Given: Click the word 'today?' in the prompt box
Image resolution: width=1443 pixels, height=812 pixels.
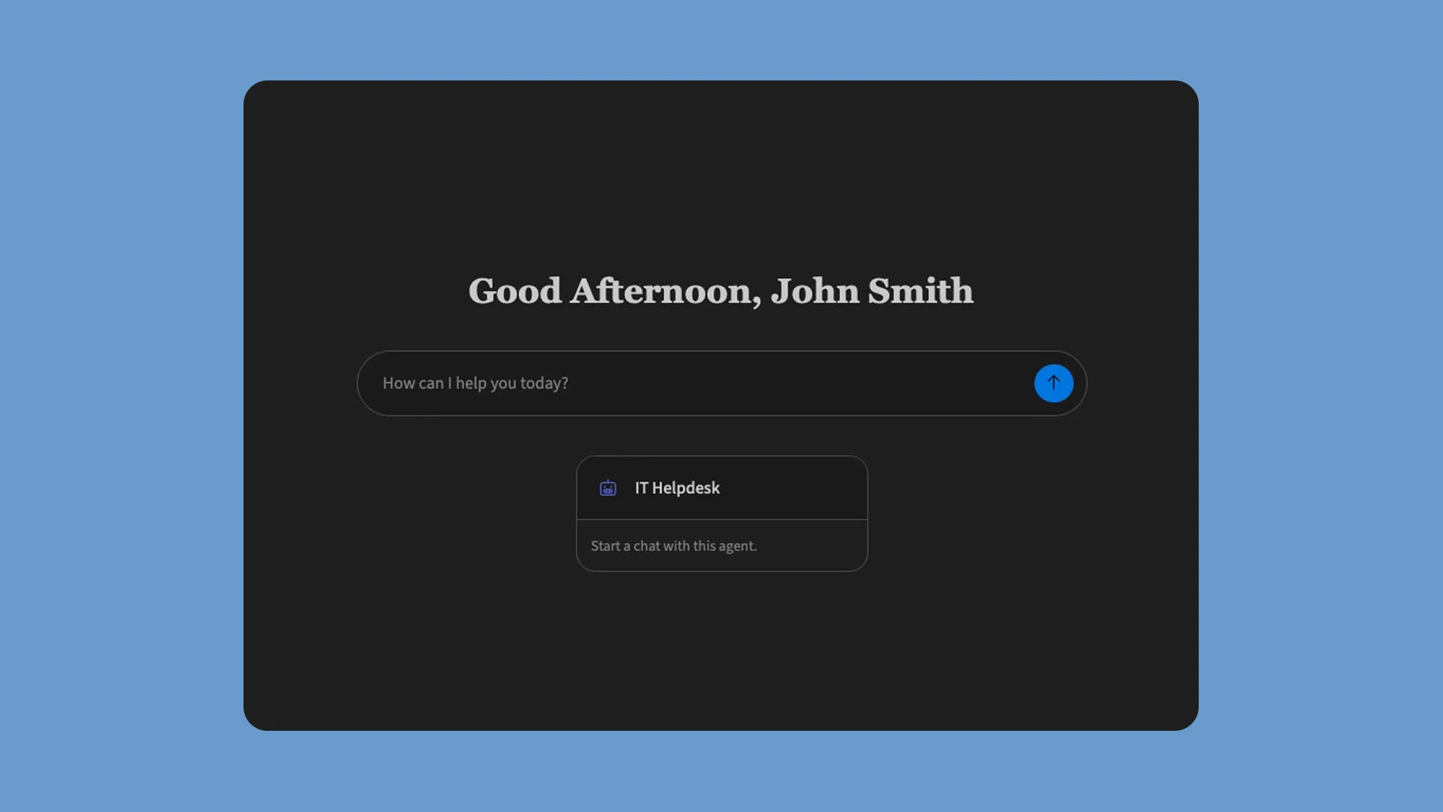Looking at the screenshot, I should [x=544, y=383].
